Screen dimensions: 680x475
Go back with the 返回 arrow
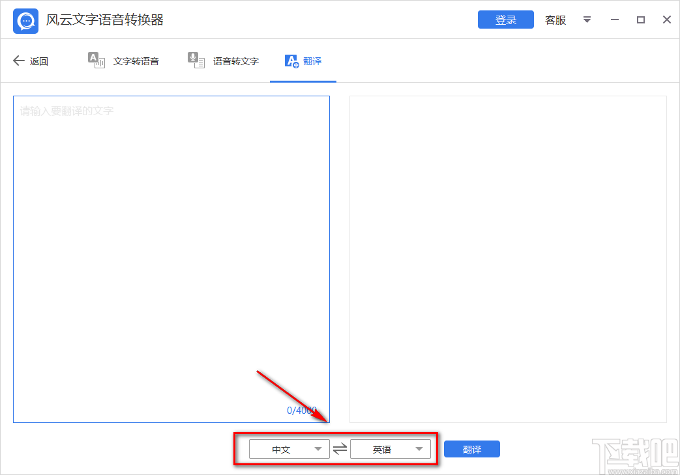pyautogui.click(x=19, y=61)
